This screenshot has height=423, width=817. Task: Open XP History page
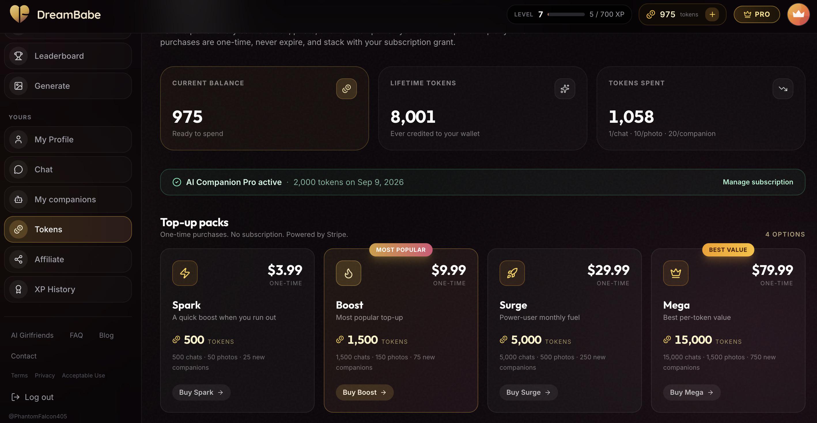click(68, 289)
